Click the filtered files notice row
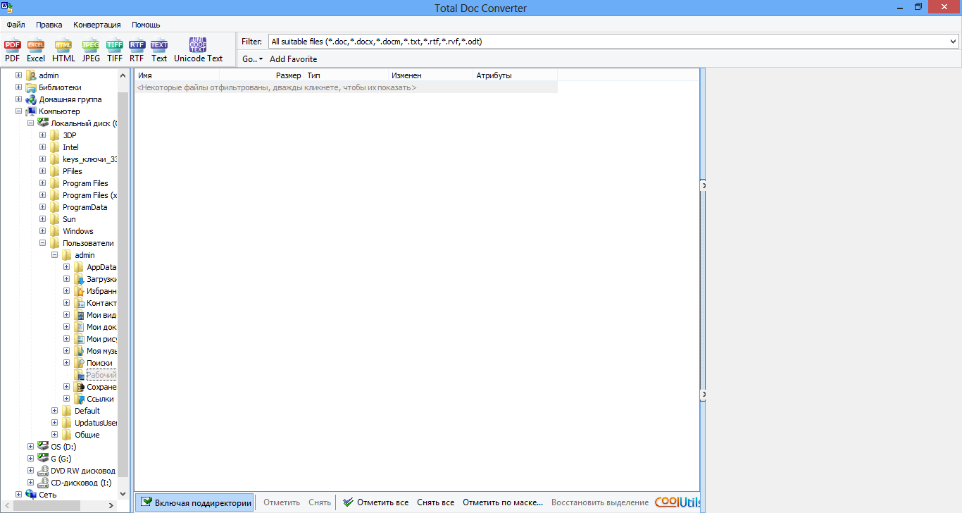Viewport: 962px width, 513px height. click(346, 87)
